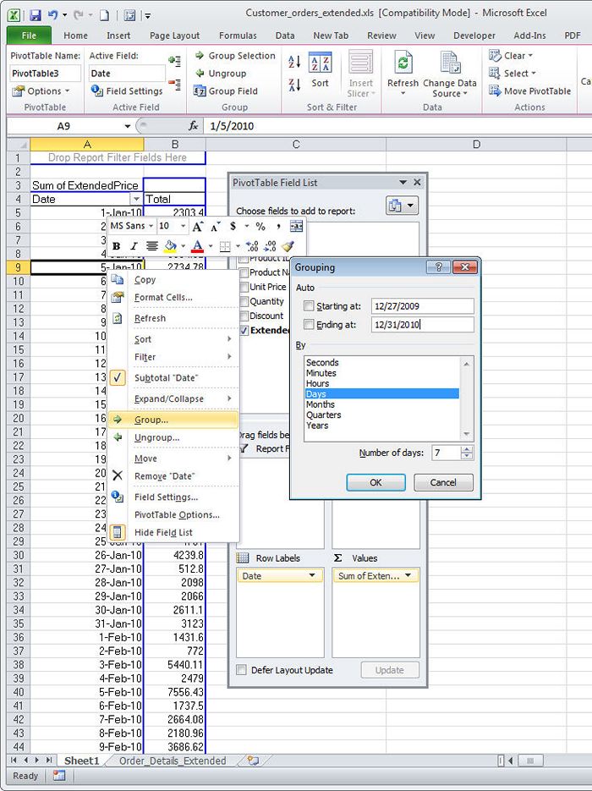This screenshot has height=791, width=592.
Task: Open the Date column filter arrow in the sheet
Action: click(136, 200)
